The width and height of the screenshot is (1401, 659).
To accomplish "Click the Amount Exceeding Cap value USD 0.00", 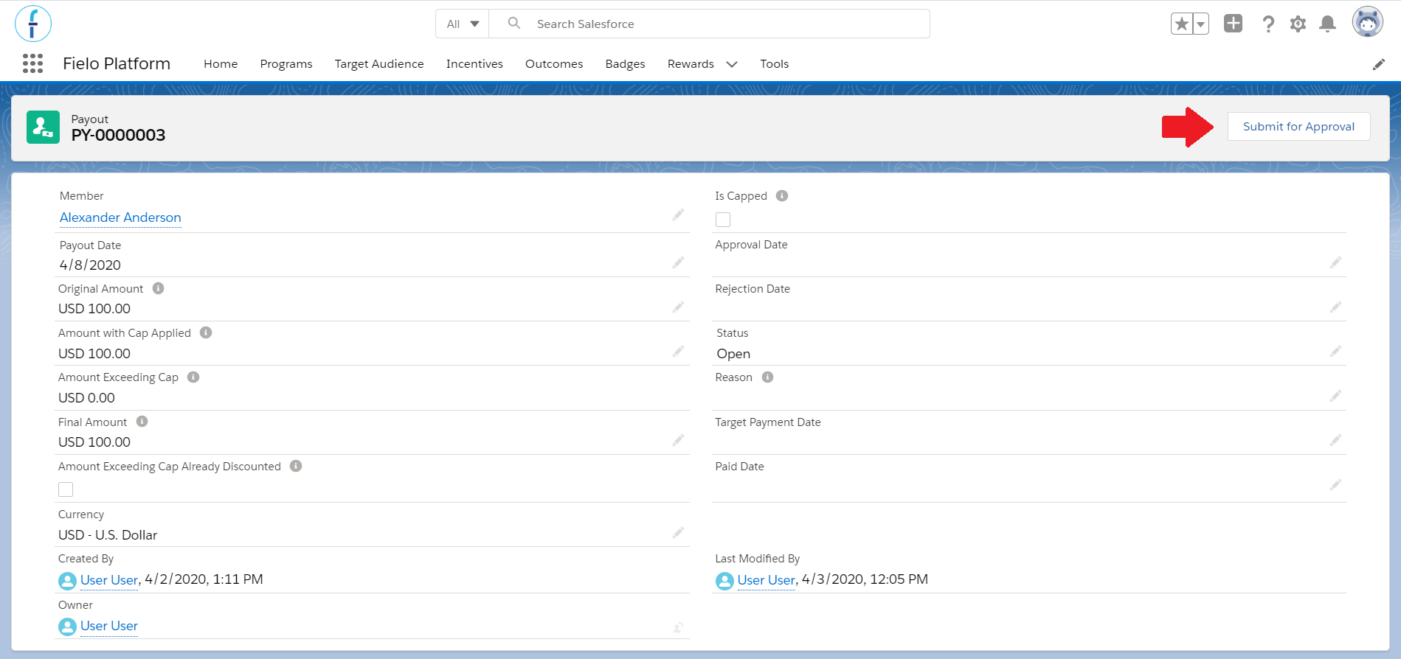I will pos(86,398).
